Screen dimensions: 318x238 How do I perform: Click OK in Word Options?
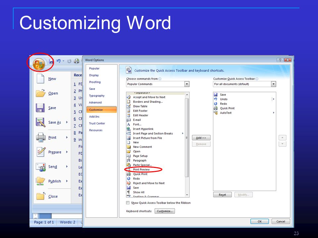point(260,221)
